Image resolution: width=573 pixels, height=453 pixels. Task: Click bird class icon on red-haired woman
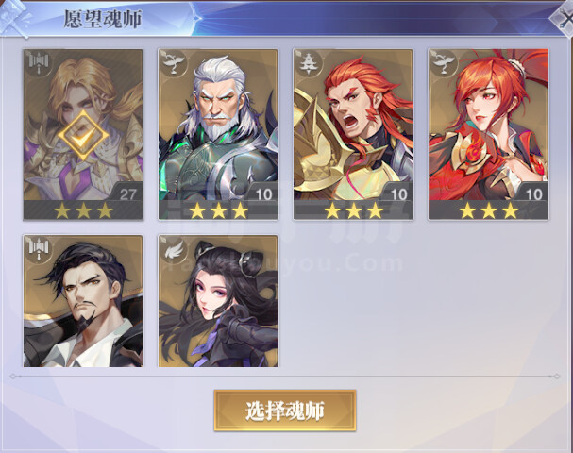[x=444, y=63]
